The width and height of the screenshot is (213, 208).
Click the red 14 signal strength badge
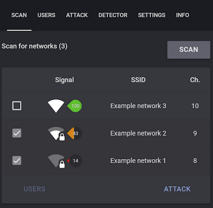[x=74, y=161]
